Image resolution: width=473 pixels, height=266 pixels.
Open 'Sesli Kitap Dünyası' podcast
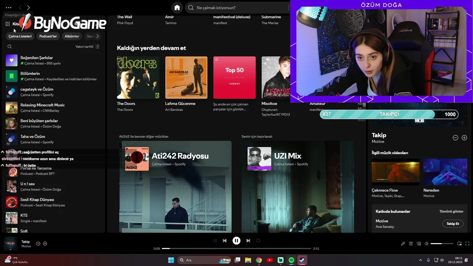(x=54, y=202)
